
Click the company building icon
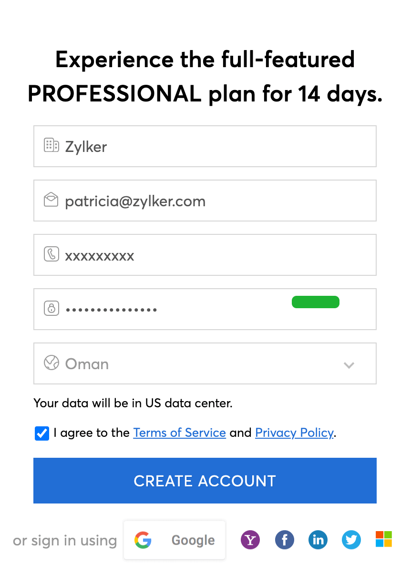pos(51,146)
